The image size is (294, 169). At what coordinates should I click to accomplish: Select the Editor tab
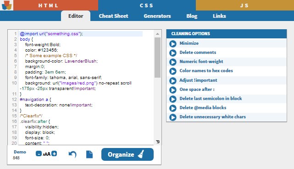[76, 16]
